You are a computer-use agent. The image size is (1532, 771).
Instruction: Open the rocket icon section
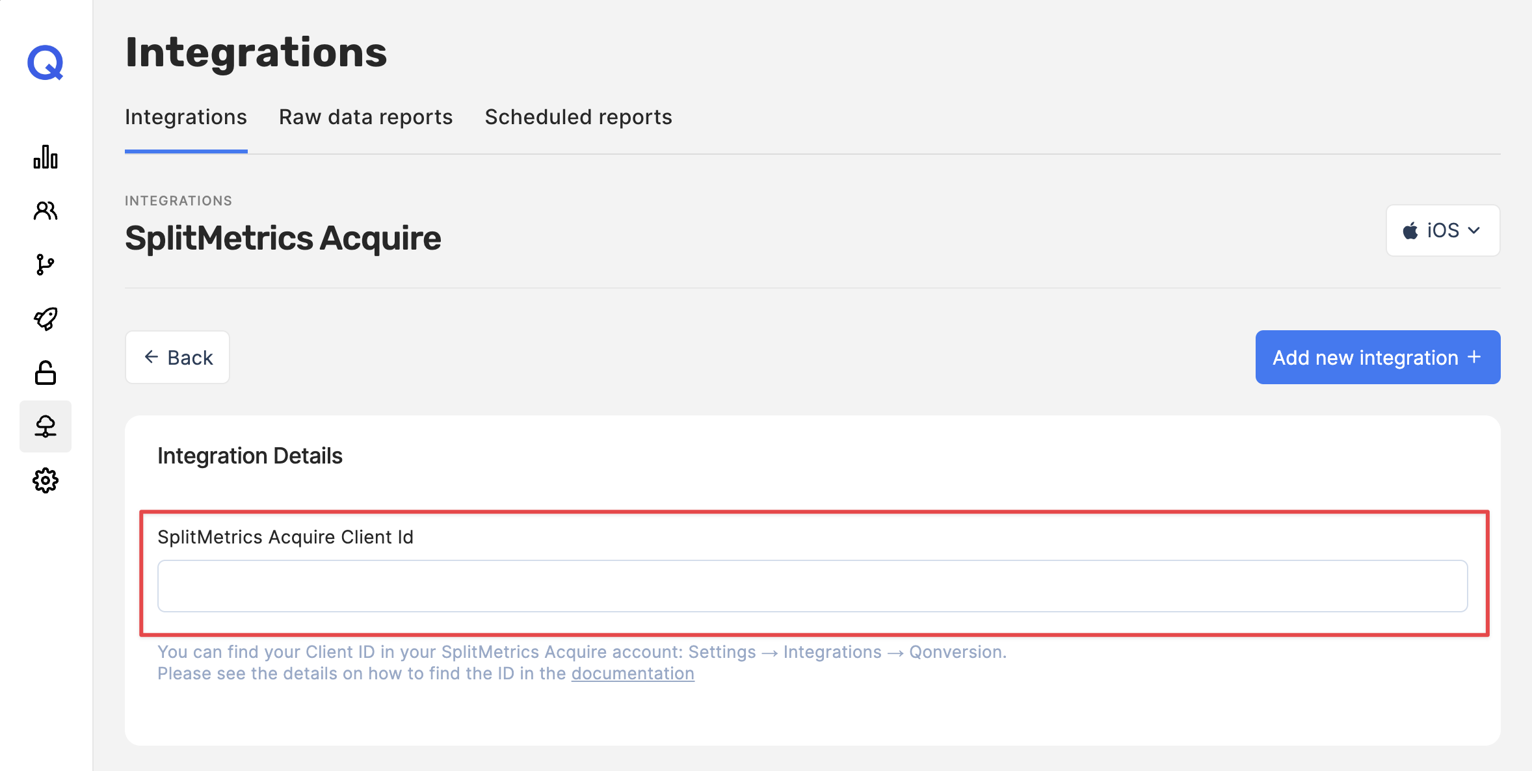pos(46,319)
